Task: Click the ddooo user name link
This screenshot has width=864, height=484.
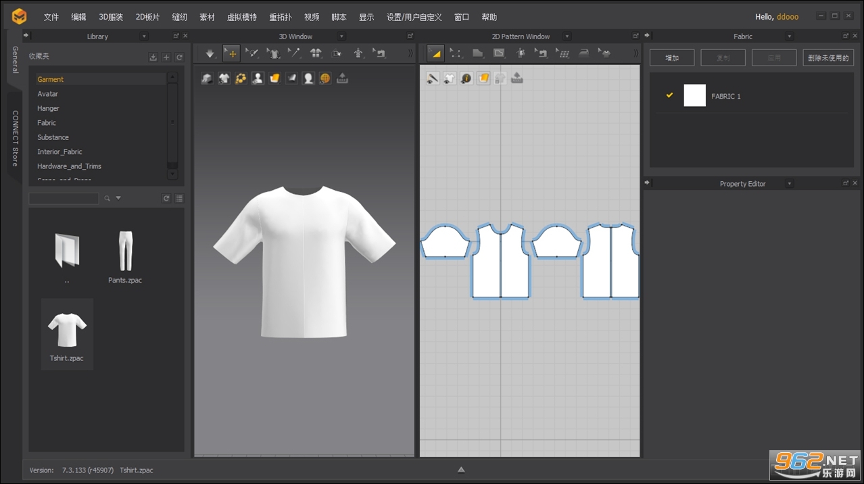Action: pyautogui.click(x=788, y=17)
